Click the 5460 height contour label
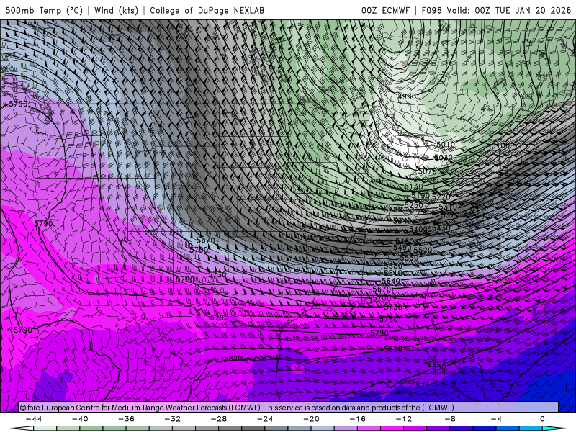The height and width of the screenshot is (432, 576). point(405,241)
